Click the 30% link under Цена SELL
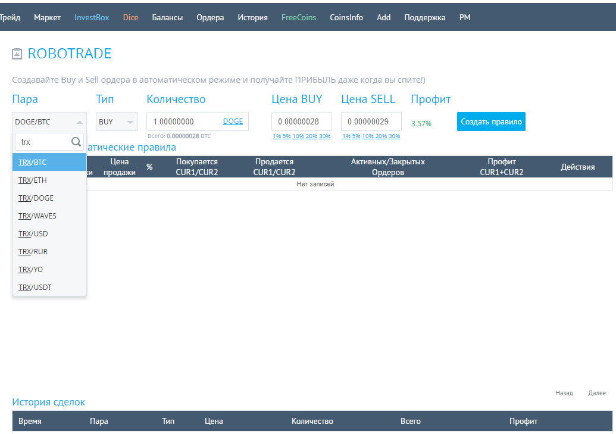616x434 pixels. [394, 136]
